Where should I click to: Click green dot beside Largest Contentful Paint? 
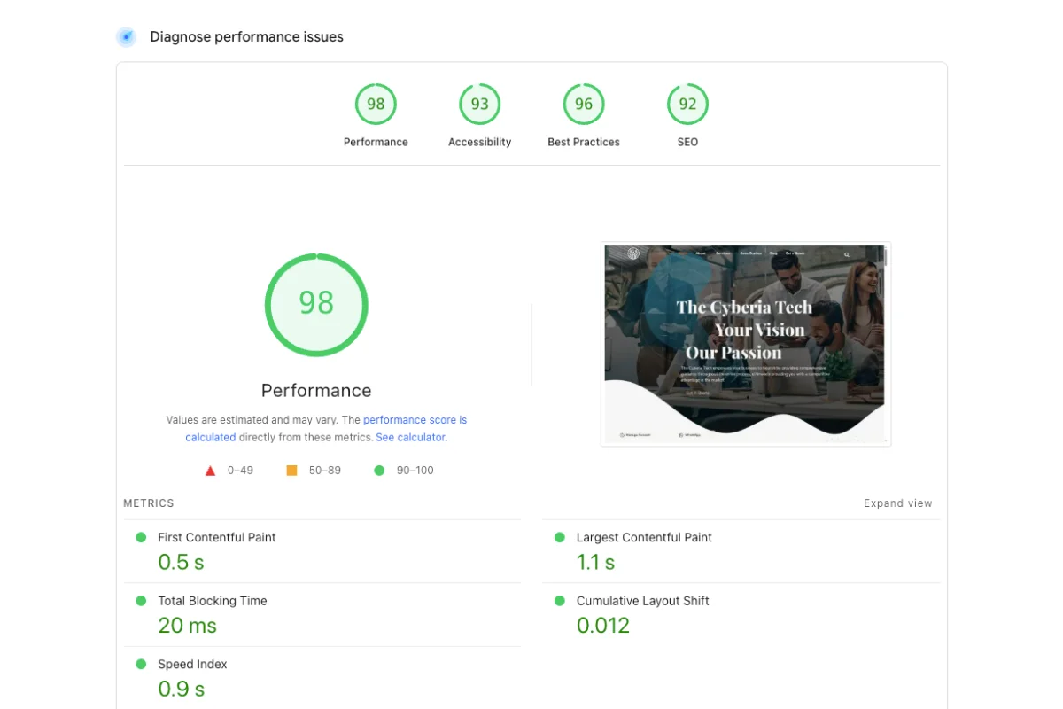coord(559,537)
